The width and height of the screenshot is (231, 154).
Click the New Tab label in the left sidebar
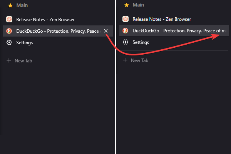point(23,61)
